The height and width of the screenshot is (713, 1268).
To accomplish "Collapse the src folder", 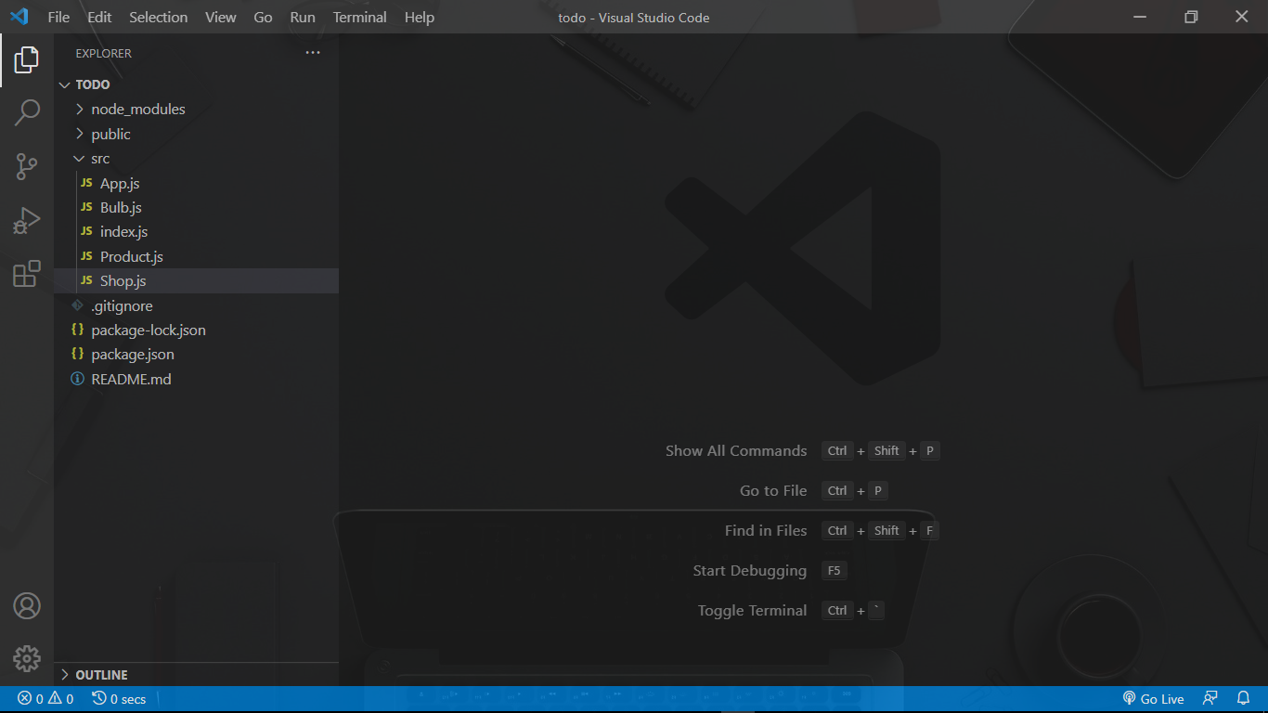I will coord(80,159).
